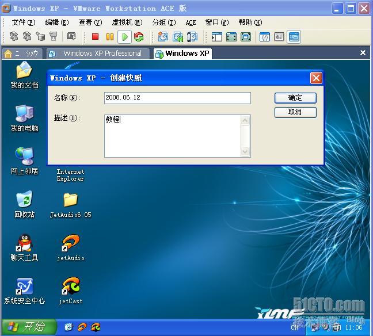Click the new device cube toolbar icon

[40, 36]
